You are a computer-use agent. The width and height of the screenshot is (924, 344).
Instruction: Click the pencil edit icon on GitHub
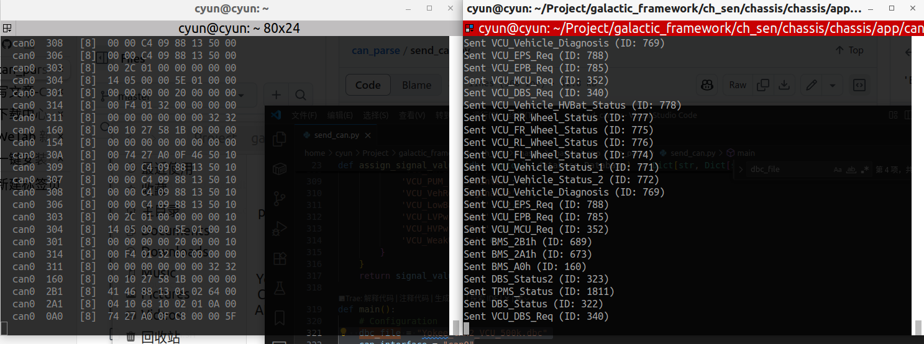coord(811,85)
